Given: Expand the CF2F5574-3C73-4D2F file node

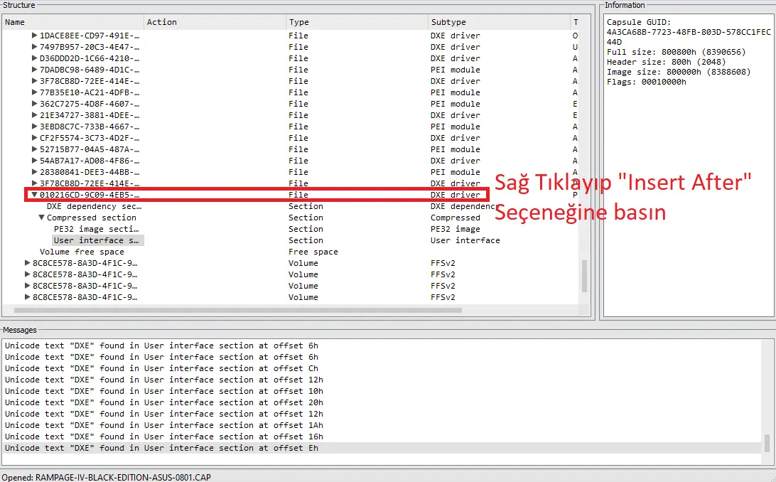Looking at the screenshot, I should click(x=34, y=138).
